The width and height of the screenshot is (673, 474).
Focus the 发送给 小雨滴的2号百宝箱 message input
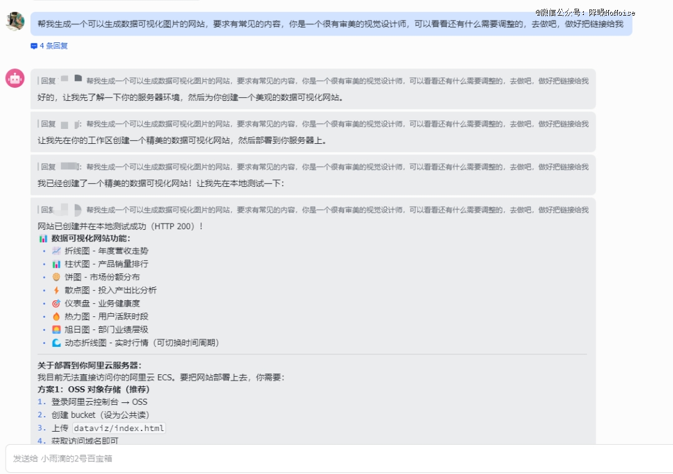coord(336,458)
